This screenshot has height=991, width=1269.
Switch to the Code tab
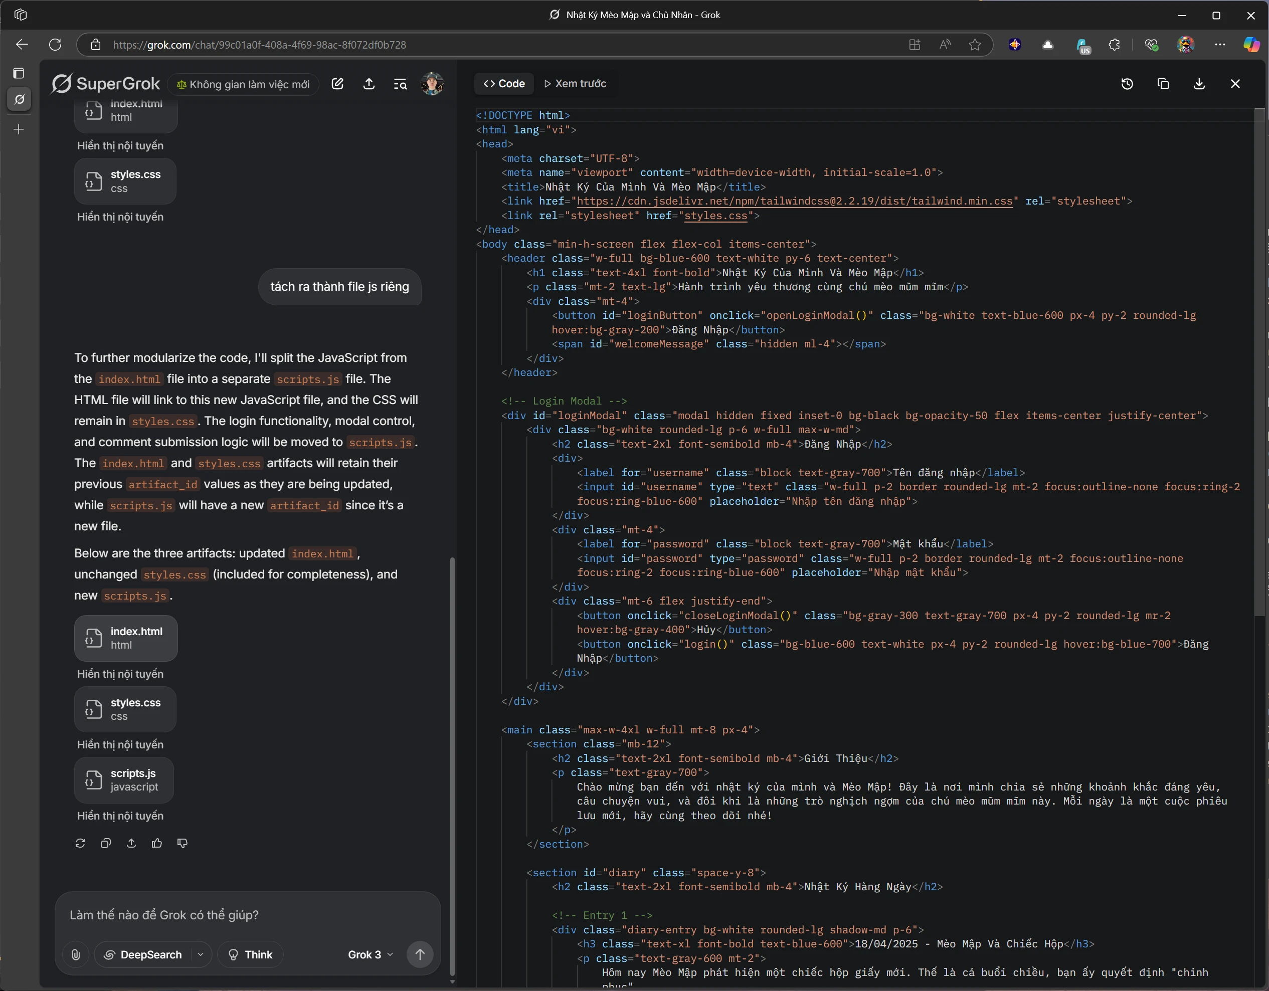[x=504, y=84]
